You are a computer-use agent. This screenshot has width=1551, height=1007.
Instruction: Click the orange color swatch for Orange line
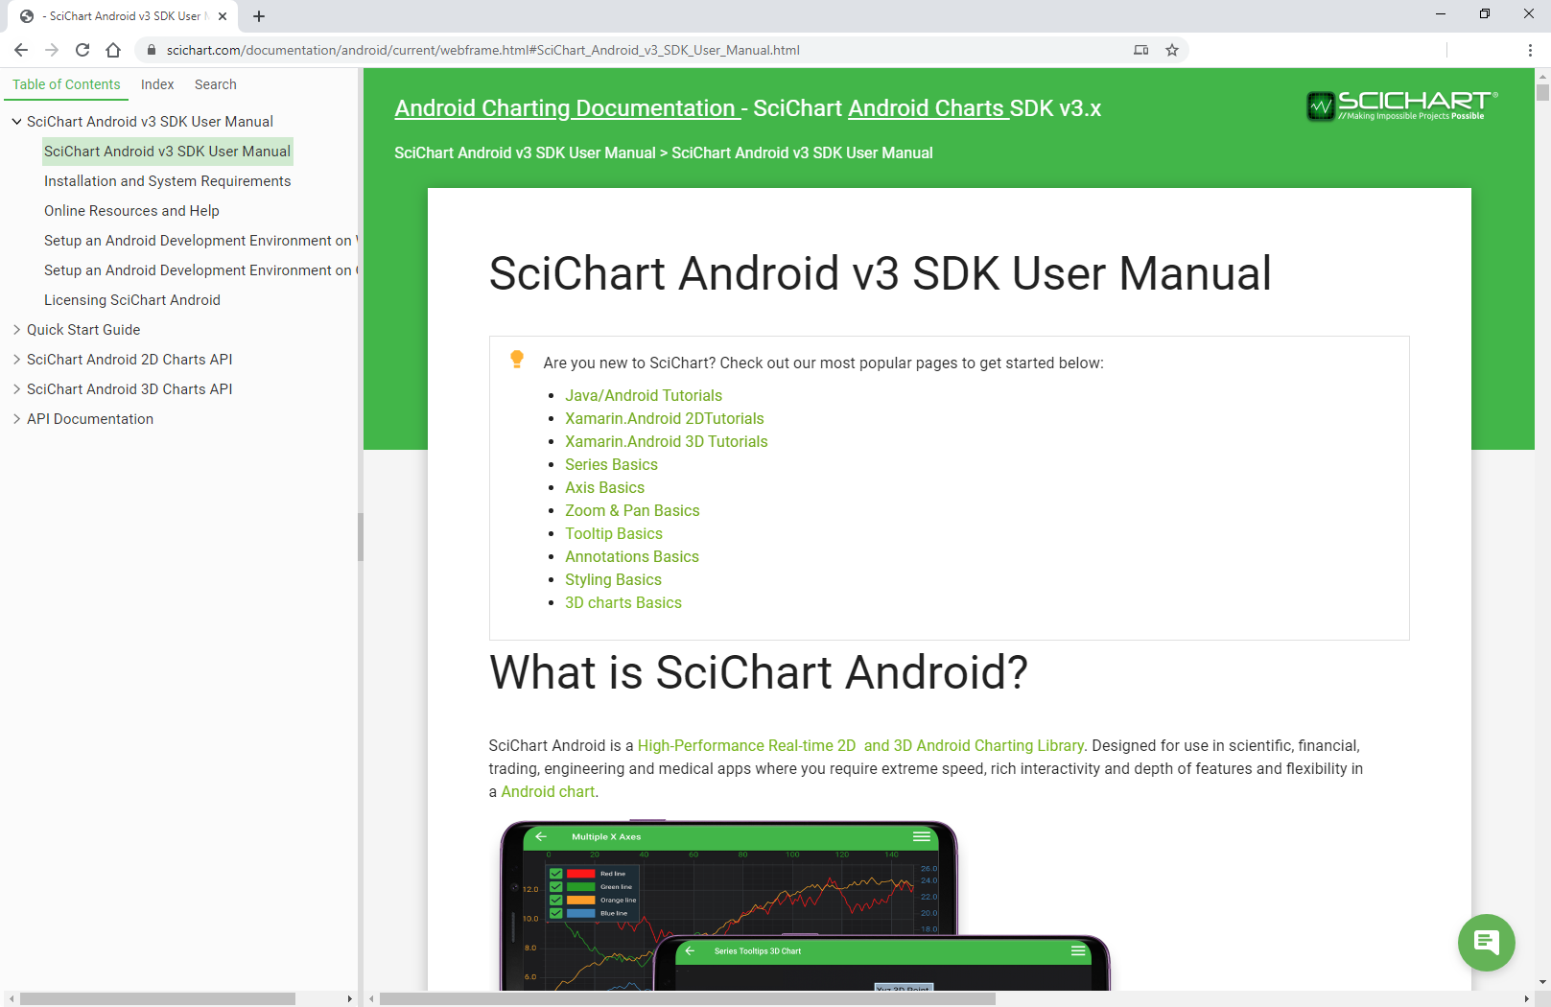[581, 900]
